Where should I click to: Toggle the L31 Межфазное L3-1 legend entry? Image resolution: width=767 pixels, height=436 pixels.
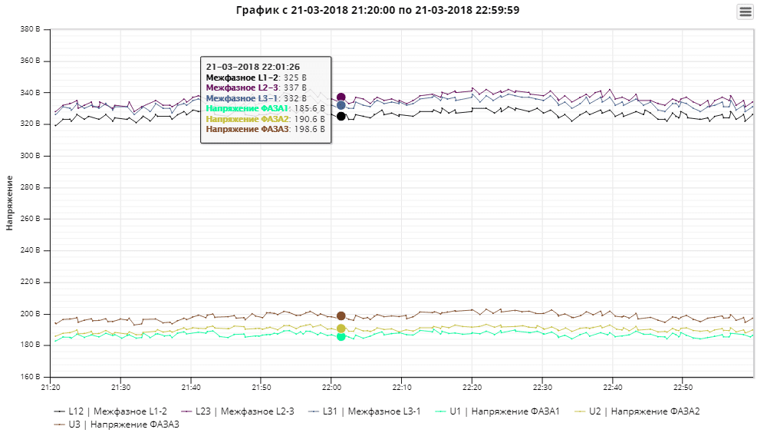tap(371, 411)
